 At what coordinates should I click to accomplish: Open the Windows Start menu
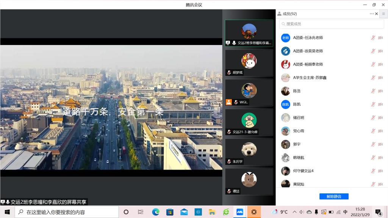[7, 212]
